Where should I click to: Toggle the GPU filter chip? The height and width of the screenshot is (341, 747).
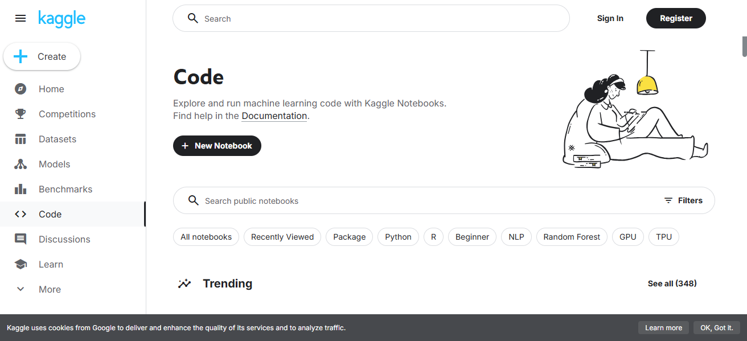pyautogui.click(x=628, y=237)
